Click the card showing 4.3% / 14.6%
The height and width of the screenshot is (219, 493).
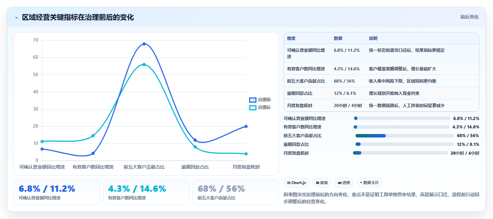pos(146,192)
